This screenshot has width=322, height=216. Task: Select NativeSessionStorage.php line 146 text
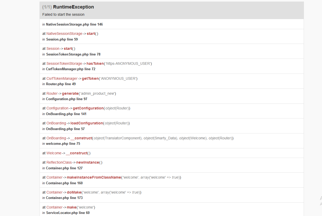coord(74,24)
